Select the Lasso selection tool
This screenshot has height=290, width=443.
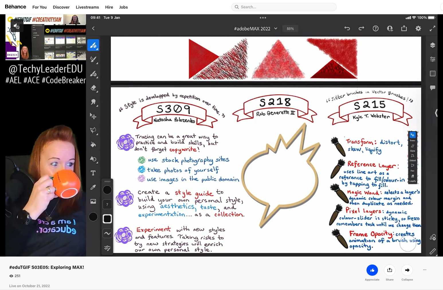[93, 130]
